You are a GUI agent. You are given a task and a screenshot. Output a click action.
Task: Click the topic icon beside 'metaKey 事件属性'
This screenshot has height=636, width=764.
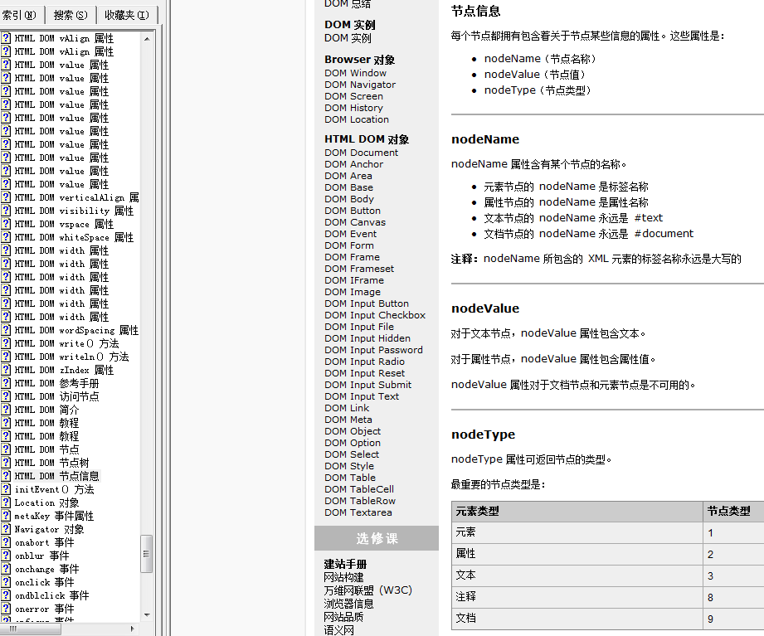pyautogui.click(x=6, y=516)
